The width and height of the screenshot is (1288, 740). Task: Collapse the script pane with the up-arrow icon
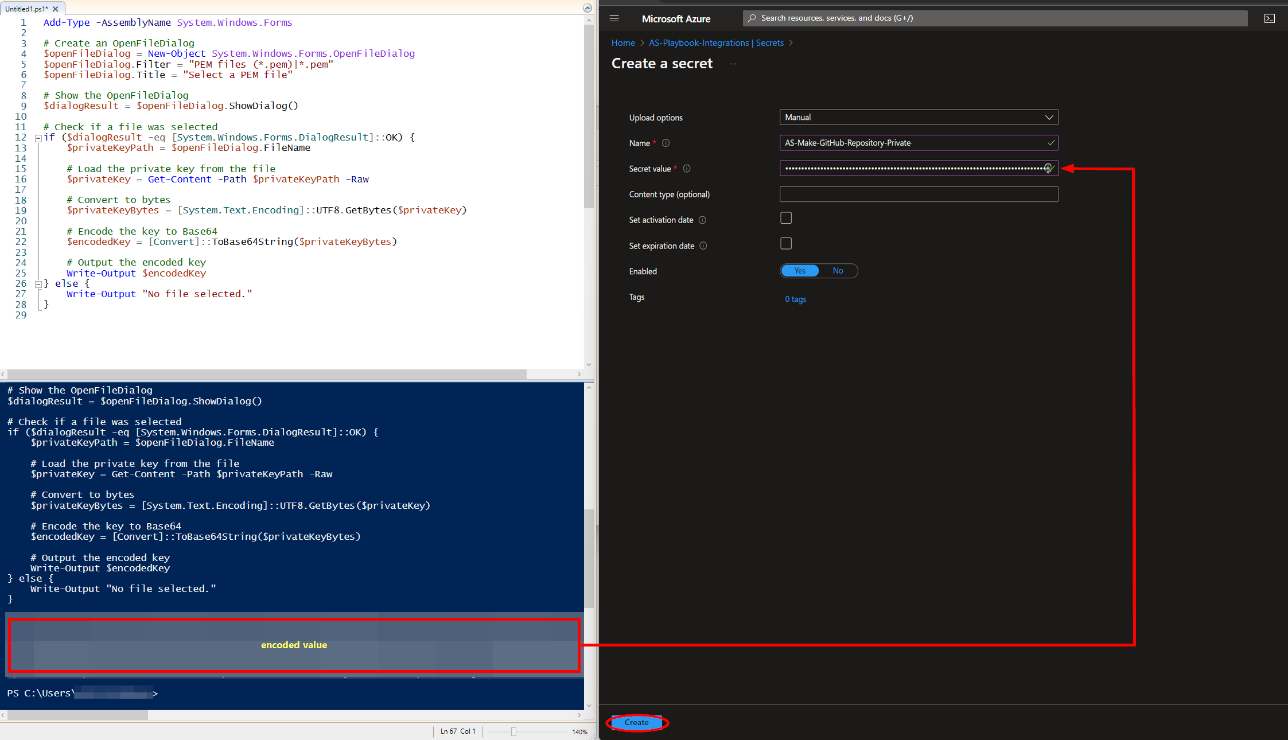587,8
